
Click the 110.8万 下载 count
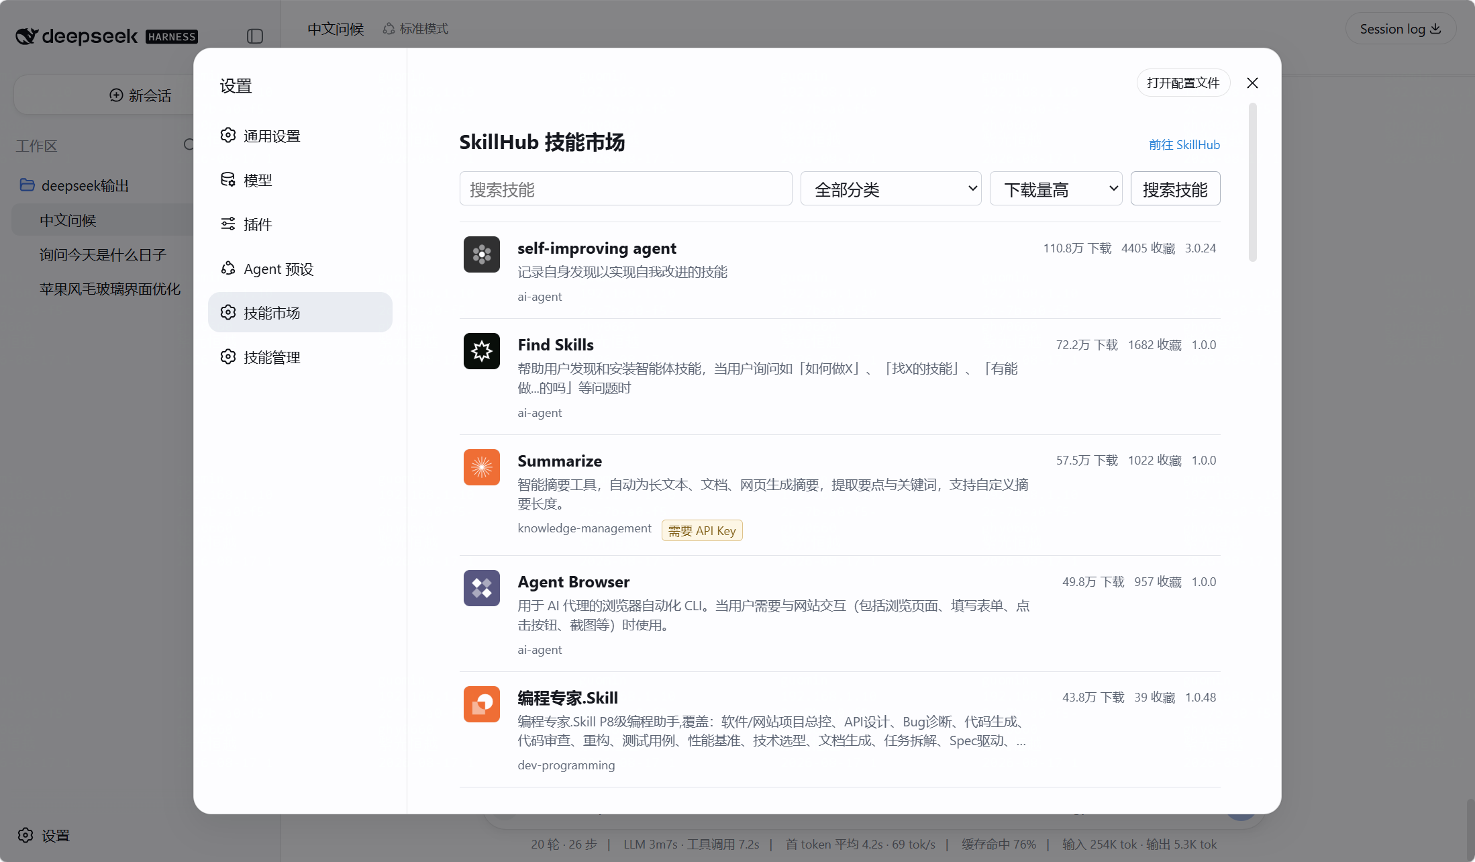coord(1077,248)
